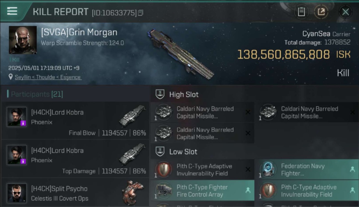Image resolution: width=359 pixels, height=207 pixels.
Task: Click the High Slot shield icon
Action: (x=160, y=94)
